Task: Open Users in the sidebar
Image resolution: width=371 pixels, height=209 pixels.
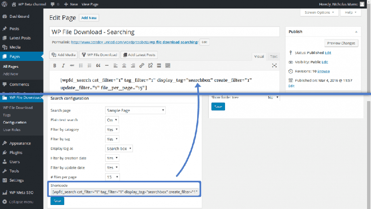Action: coord(15,162)
